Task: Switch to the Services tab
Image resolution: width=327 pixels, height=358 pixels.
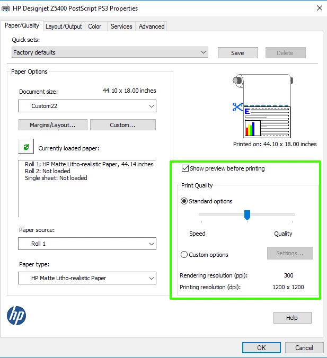Action: [x=121, y=26]
